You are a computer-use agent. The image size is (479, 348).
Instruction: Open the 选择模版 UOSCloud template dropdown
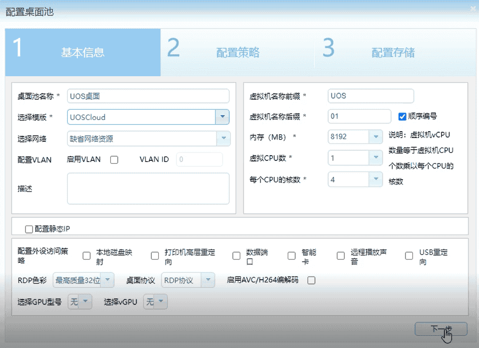(x=223, y=117)
